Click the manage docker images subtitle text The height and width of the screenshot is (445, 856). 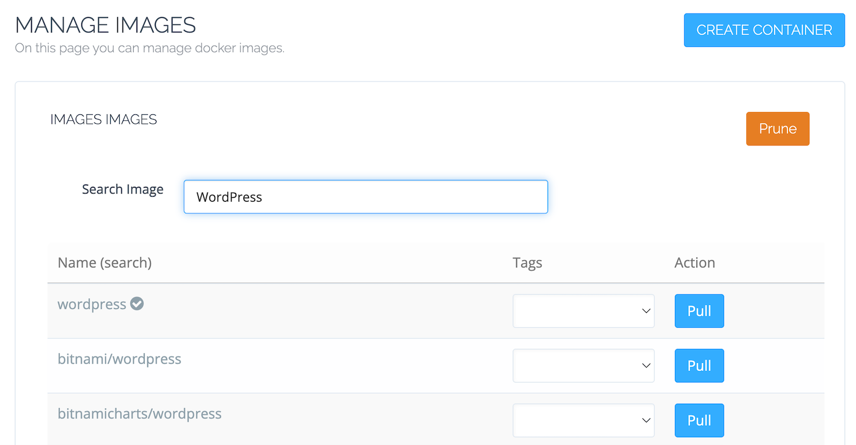(x=150, y=48)
